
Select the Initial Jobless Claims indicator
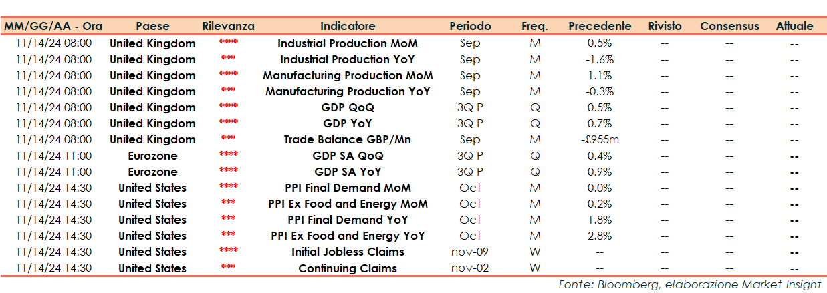tap(348, 252)
